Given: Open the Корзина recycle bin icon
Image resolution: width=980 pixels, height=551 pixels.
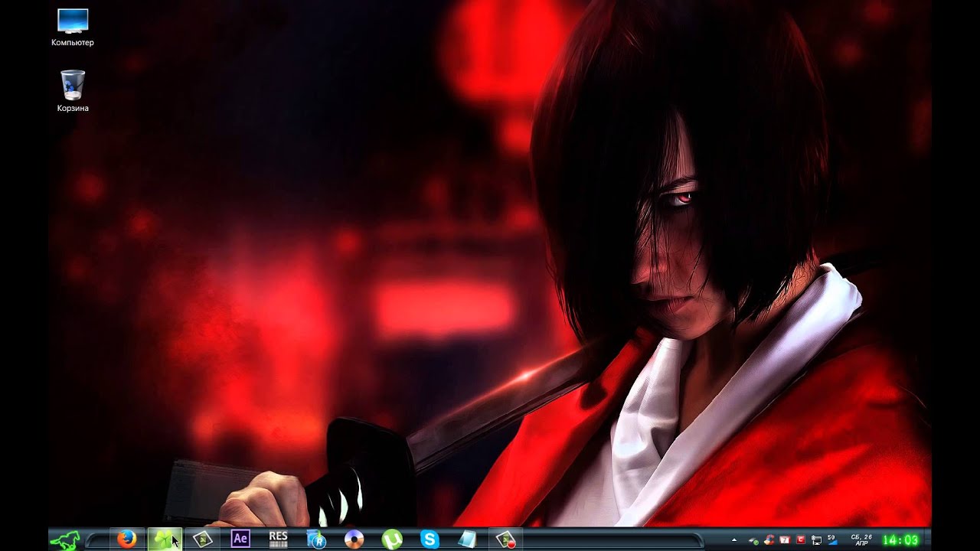Looking at the screenshot, I should coord(73,91).
